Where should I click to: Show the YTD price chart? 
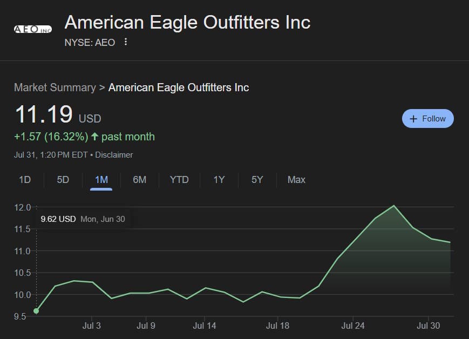click(179, 180)
